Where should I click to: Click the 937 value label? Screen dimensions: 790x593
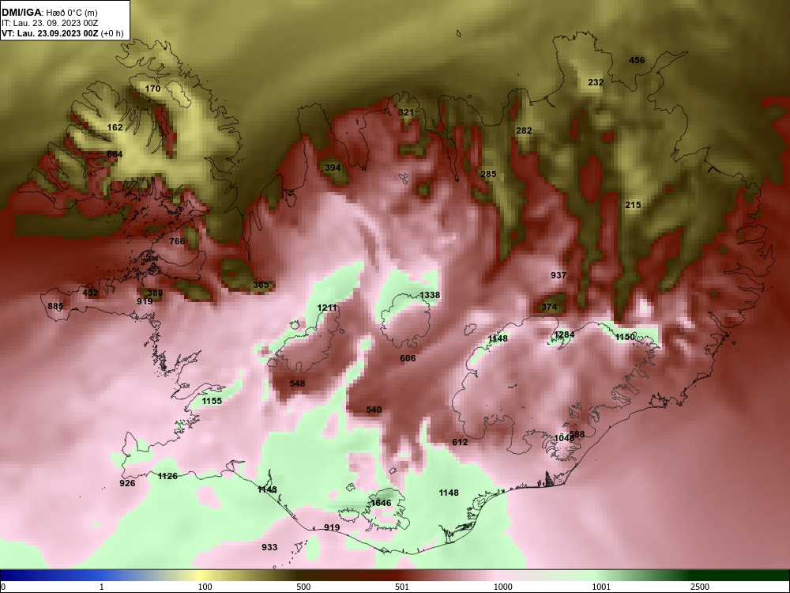click(559, 275)
